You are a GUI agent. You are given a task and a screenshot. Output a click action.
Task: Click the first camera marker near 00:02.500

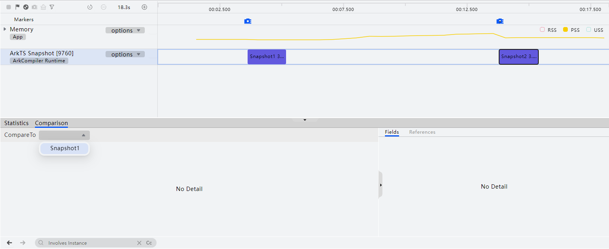[x=248, y=21]
